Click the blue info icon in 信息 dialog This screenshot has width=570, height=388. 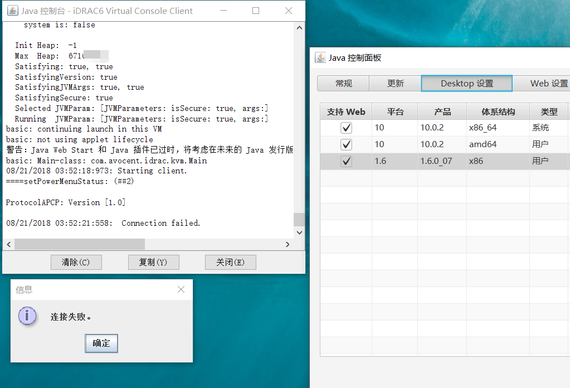coord(27,316)
